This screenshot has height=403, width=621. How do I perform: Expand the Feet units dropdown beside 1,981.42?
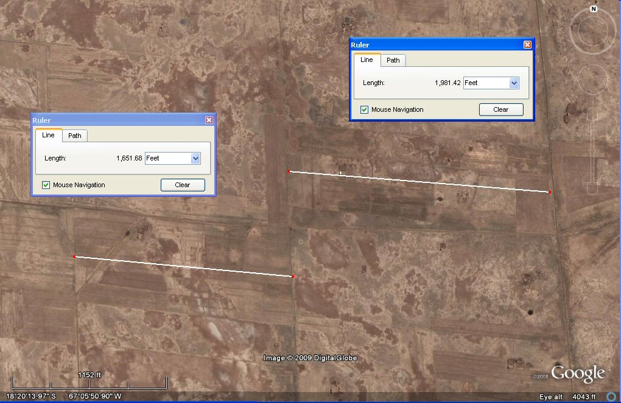514,83
